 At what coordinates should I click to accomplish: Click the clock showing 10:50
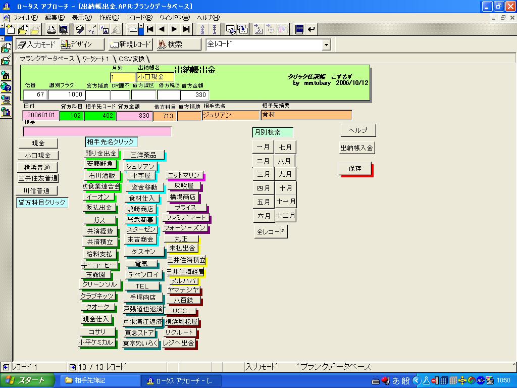click(x=503, y=381)
